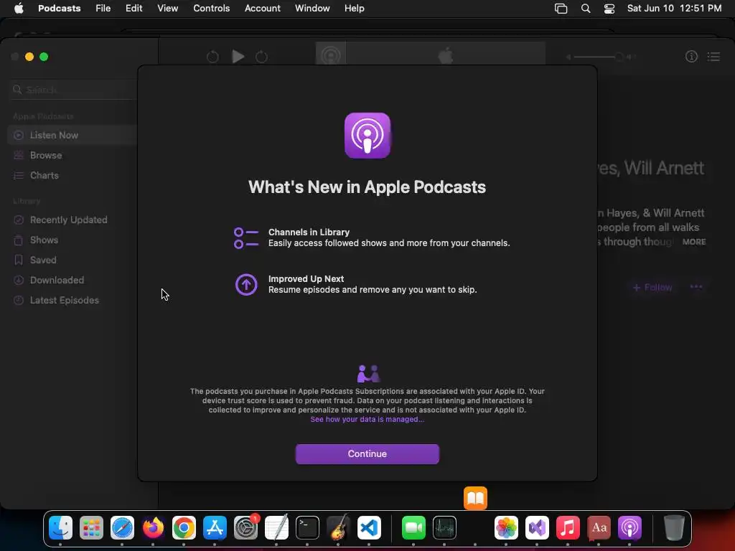
Task: Open Terminal in the Dock
Action: 307,528
